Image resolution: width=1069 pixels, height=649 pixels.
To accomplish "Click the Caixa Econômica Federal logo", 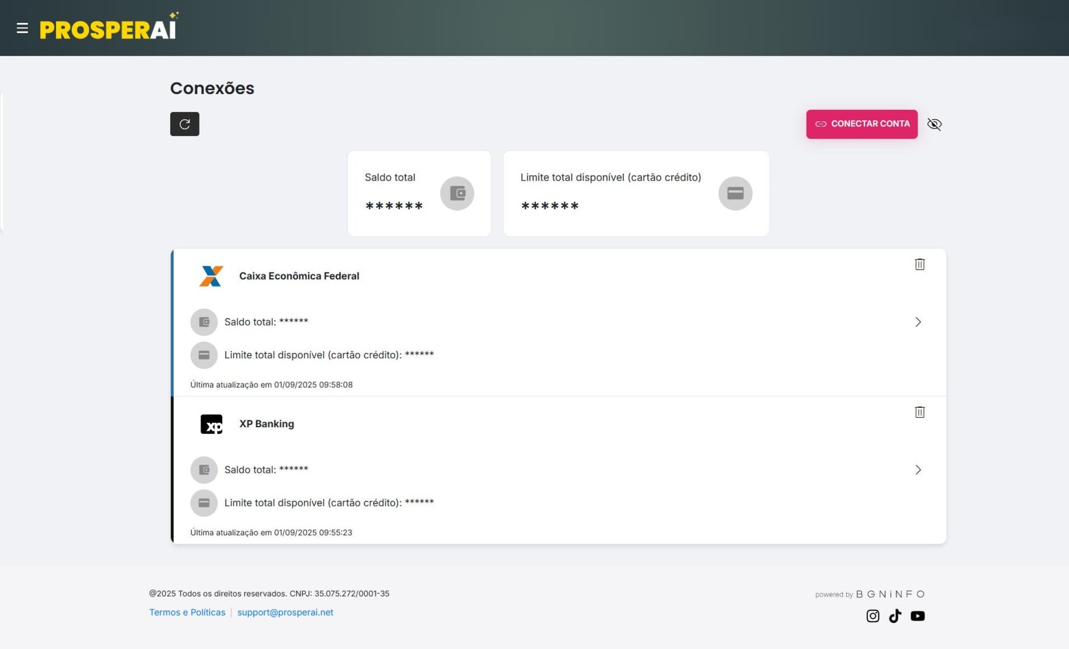I will tap(211, 276).
